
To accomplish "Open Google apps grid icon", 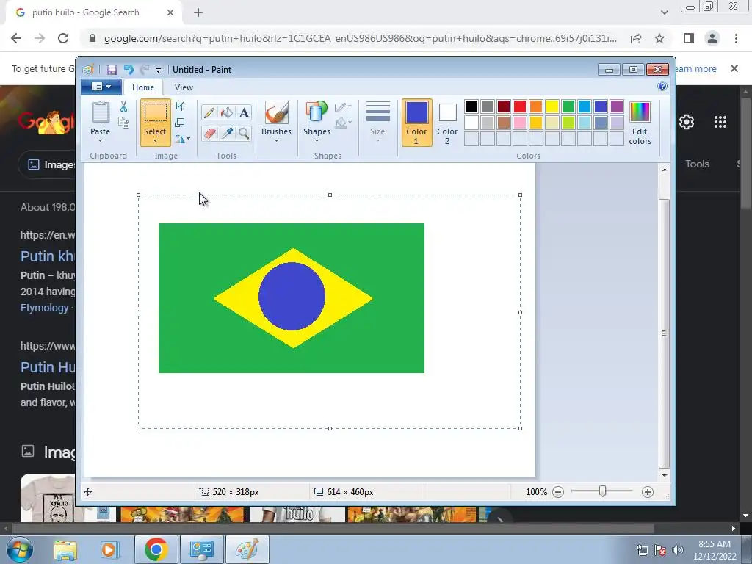I will pyautogui.click(x=720, y=123).
